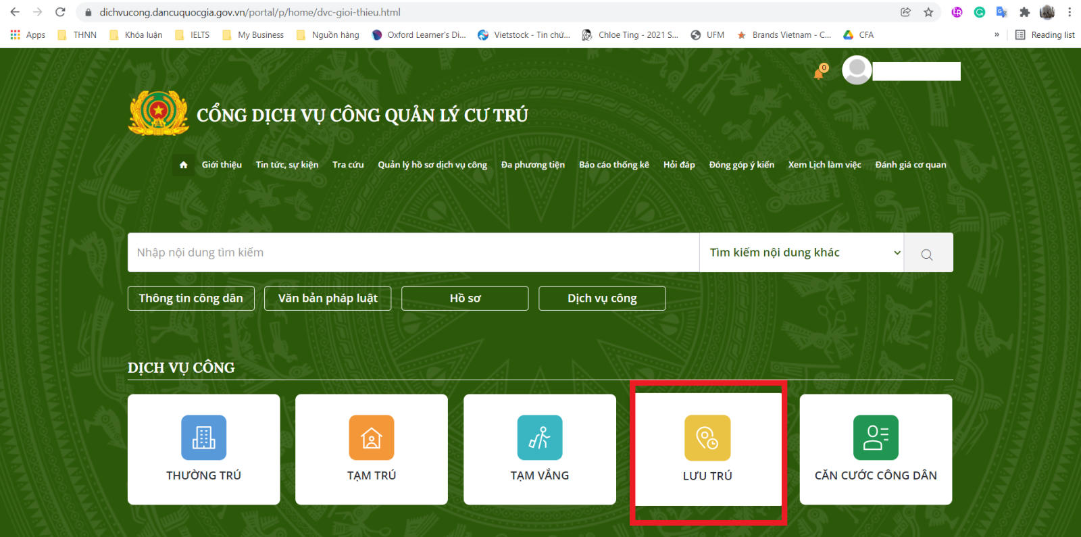Click the address bar URL

tap(250, 12)
